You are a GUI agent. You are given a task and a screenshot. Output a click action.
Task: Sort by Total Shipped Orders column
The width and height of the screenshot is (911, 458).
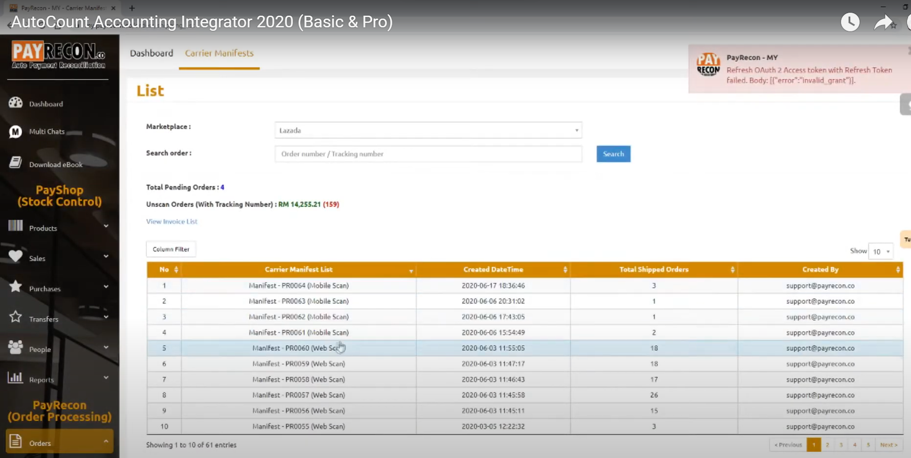[x=732, y=270]
